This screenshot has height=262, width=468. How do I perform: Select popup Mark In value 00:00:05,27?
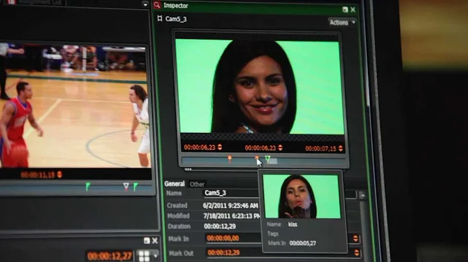pos(303,243)
